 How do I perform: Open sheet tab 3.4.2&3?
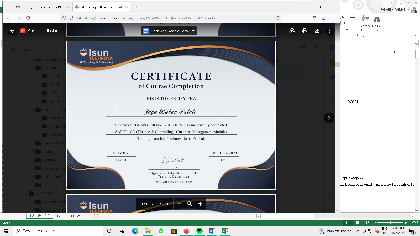76,216
